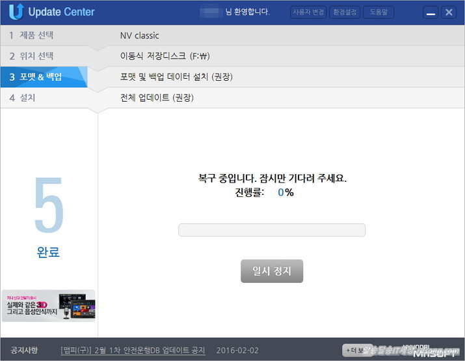Select step 3 포맷 & 백업
The width and height of the screenshot is (465, 361).
coord(44,77)
